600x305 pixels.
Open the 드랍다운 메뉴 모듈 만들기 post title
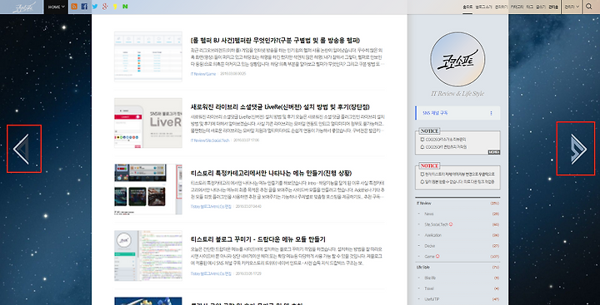click(x=257, y=239)
